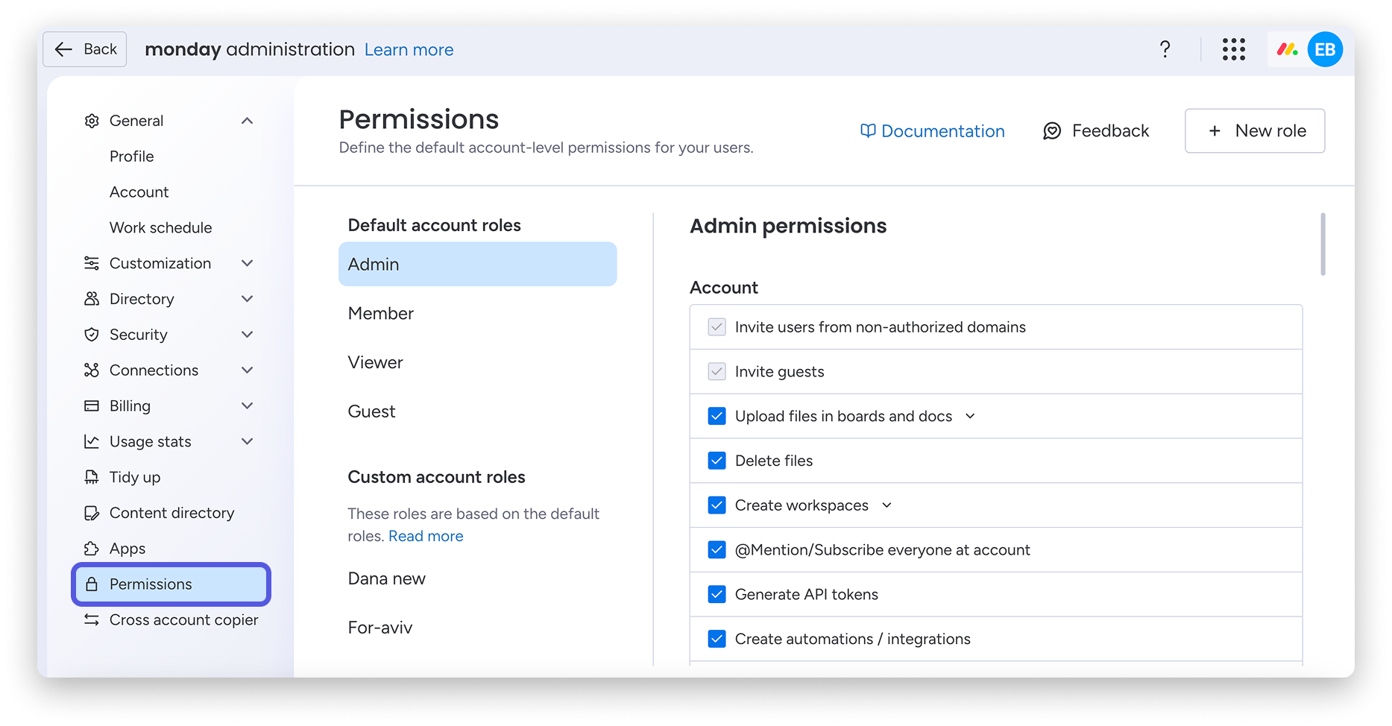Click the Apps puzzle icon
The height and width of the screenshot is (726, 1392).
pyautogui.click(x=92, y=549)
